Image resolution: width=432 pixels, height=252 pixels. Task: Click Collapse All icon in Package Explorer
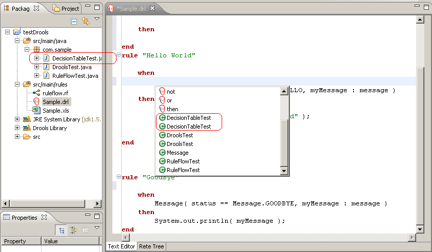[73, 21]
